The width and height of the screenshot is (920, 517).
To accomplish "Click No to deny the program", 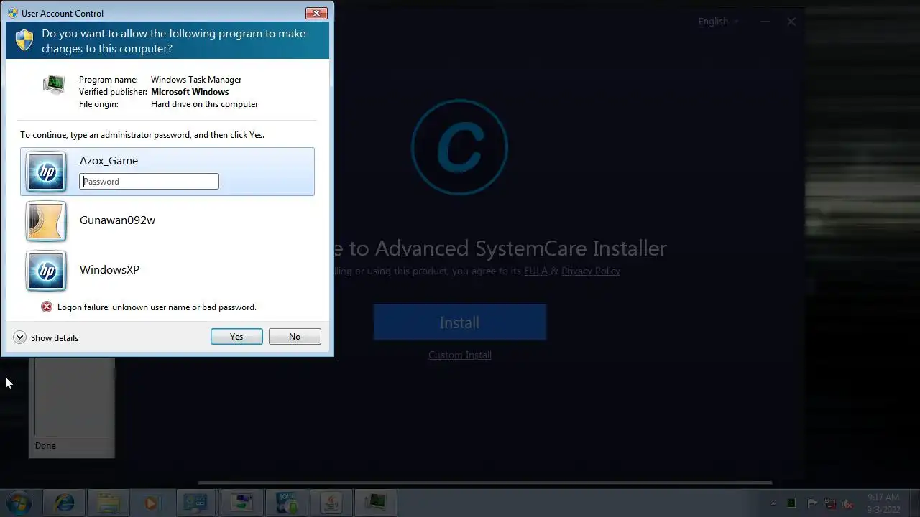I will 295,336.
